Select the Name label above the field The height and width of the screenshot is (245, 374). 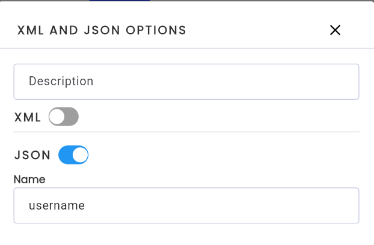tap(29, 180)
